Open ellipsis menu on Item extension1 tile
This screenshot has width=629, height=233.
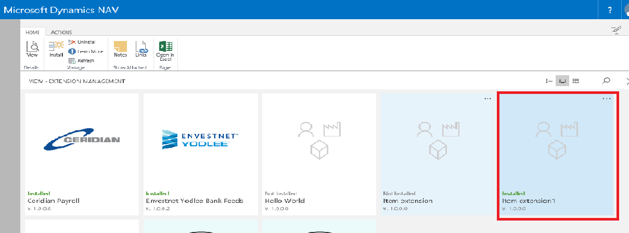coord(606,98)
